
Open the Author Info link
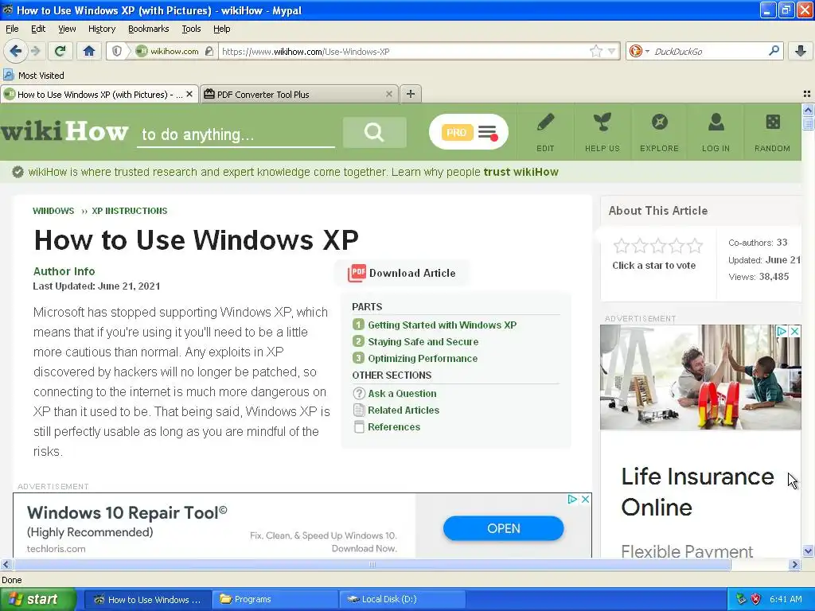[64, 271]
